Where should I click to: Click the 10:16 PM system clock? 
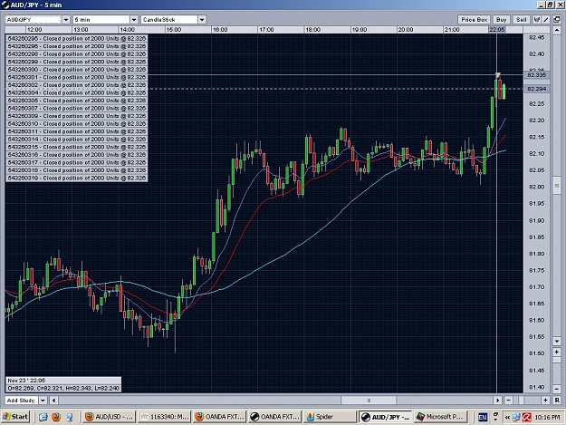[x=547, y=417]
